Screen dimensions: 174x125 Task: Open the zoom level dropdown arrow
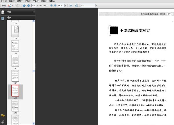tap(65, 5)
